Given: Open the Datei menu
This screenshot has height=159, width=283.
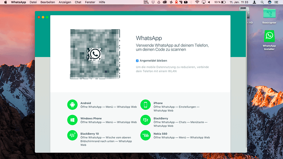Looking at the screenshot, I should 33,2.
